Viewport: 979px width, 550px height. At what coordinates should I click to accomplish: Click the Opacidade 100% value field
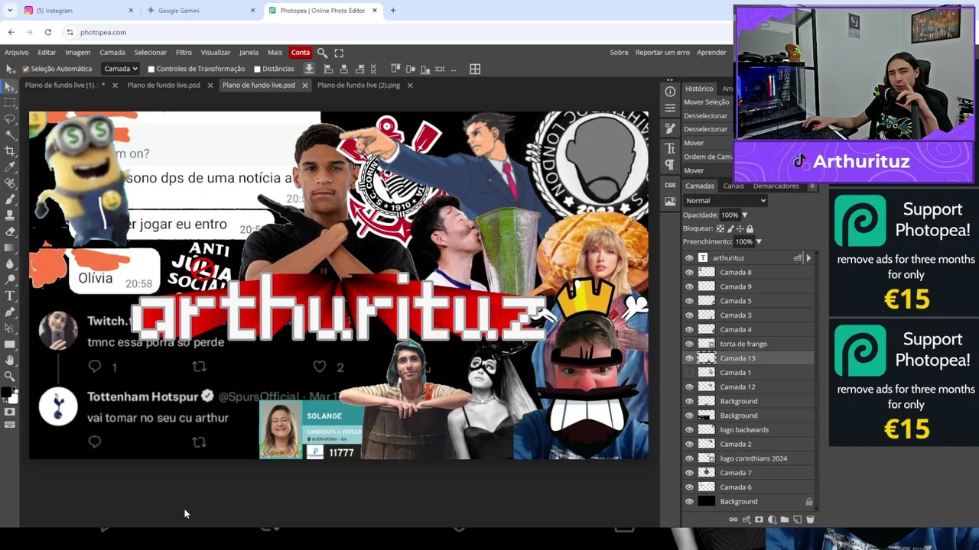tap(730, 215)
